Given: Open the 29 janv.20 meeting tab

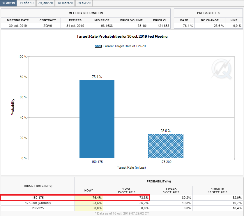Looking at the screenshot, I should (x=46, y=3).
